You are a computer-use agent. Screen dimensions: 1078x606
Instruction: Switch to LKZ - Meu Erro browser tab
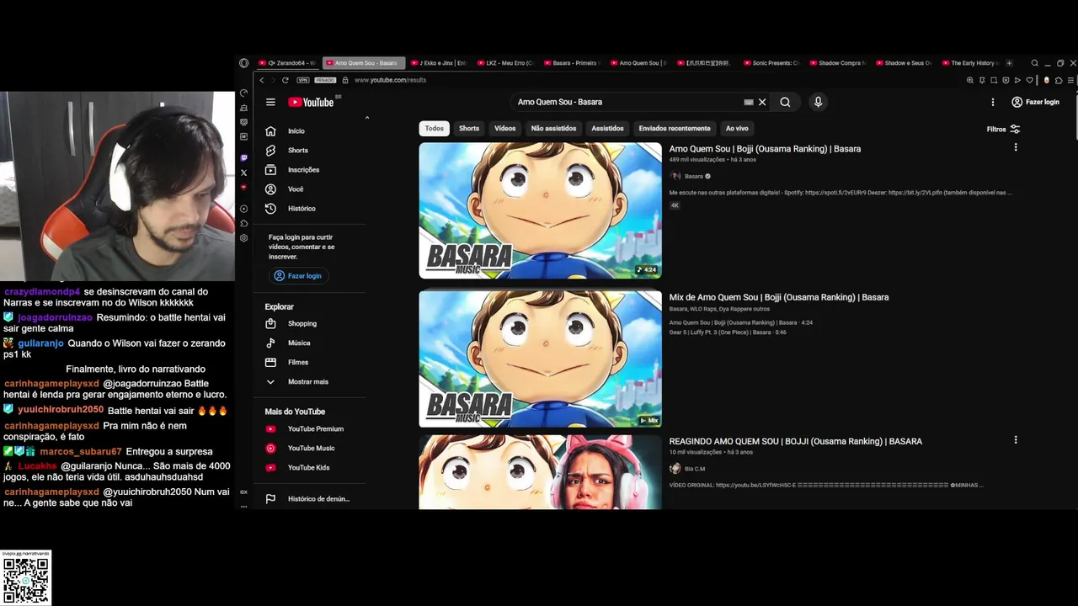click(505, 63)
